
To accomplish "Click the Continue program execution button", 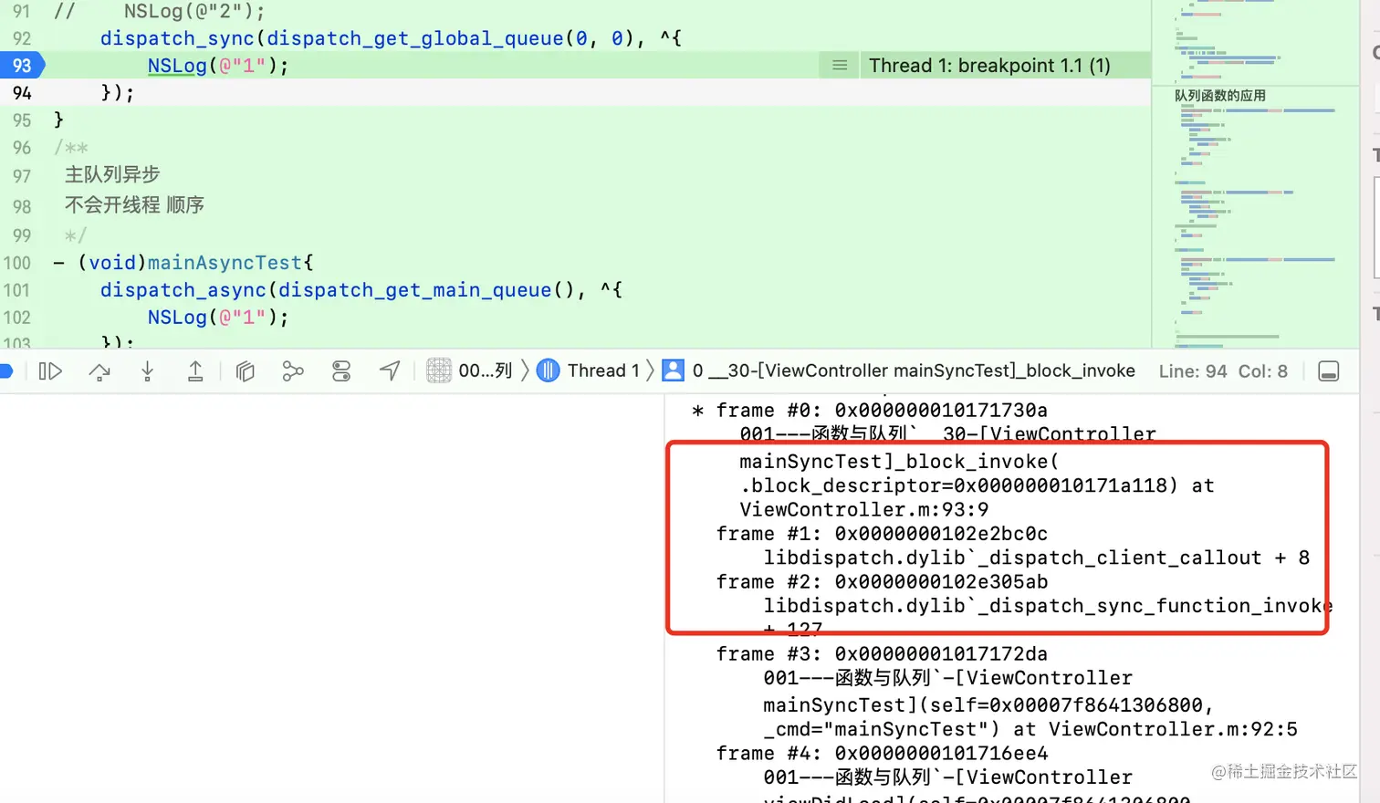I will (x=50, y=371).
